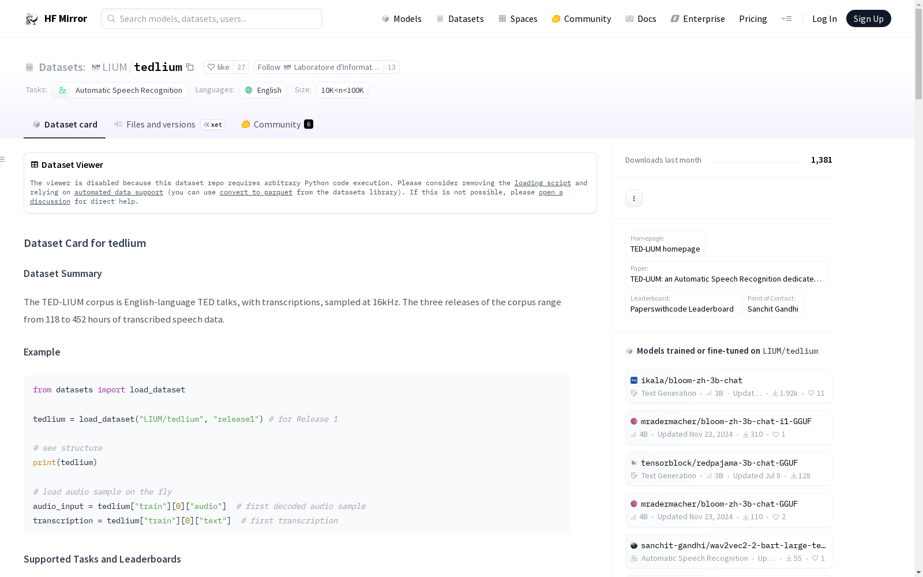Open the three-dot options menu in sidebar
Image resolution: width=923 pixels, height=577 pixels.
pos(634,198)
